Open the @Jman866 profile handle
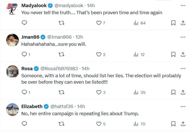Image resolution: width=191 pixels, height=133 pixels. click(60, 37)
